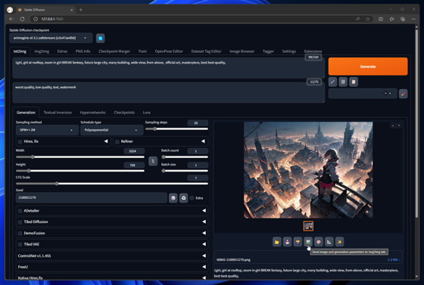Expand the Hires. fix section arrow
Viewport: 424px width, 285px height.
(x=106, y=141)
